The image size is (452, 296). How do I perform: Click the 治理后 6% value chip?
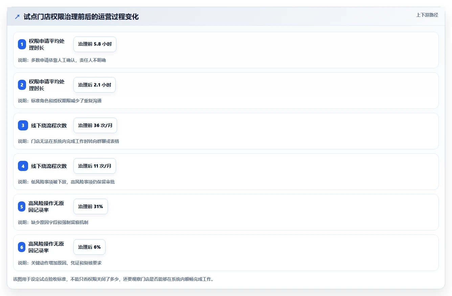point(89,247)
